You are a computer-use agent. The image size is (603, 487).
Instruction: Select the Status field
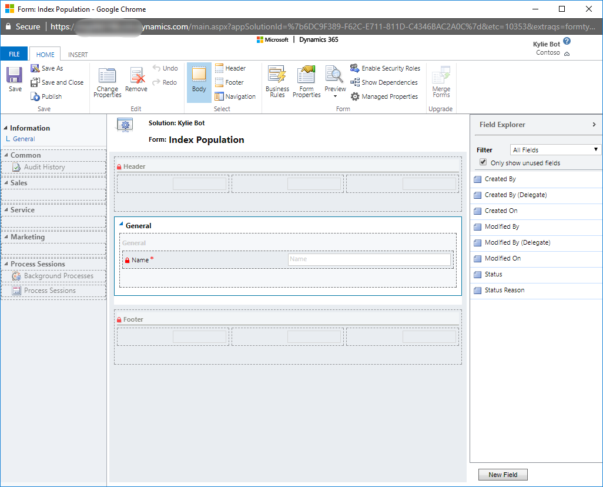point(536,275)
